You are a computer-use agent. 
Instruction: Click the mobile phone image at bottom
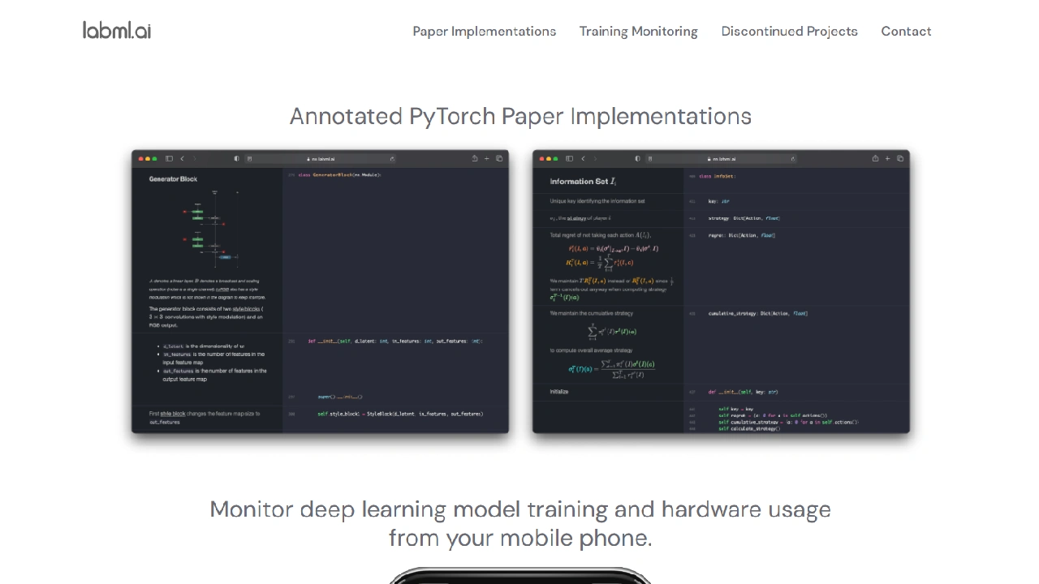520,576
